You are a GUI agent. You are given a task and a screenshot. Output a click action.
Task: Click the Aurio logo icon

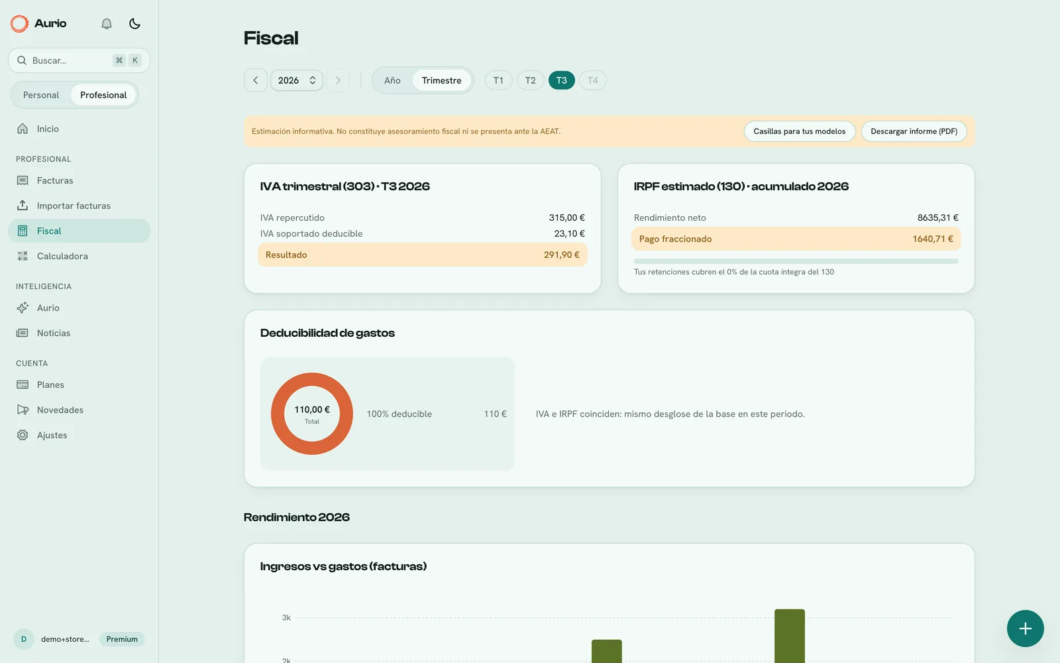(x=19, y=24)
